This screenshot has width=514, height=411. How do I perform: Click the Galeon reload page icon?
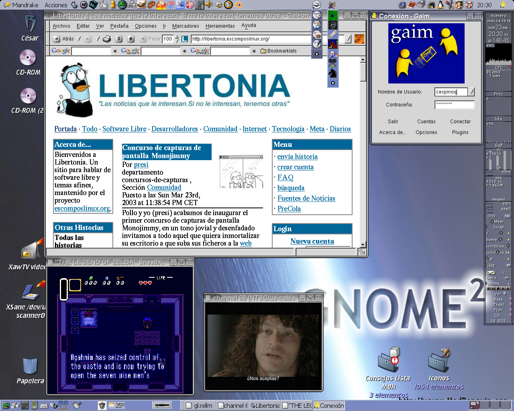point(119,39)
